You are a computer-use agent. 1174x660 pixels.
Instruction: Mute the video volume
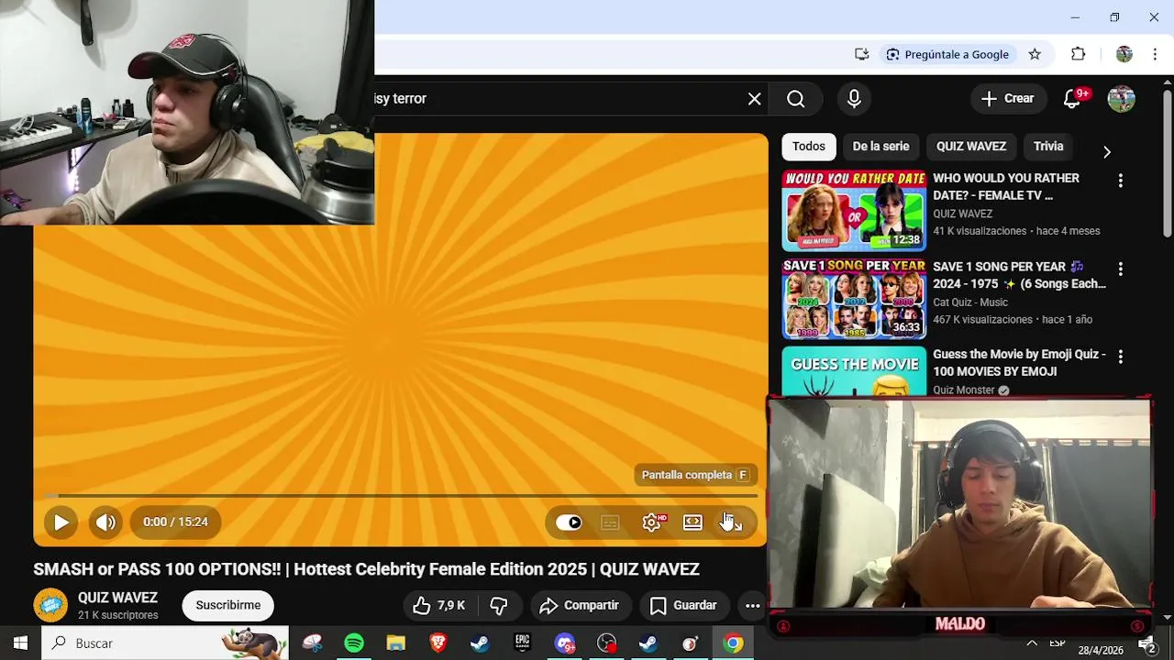coord(105,522)
